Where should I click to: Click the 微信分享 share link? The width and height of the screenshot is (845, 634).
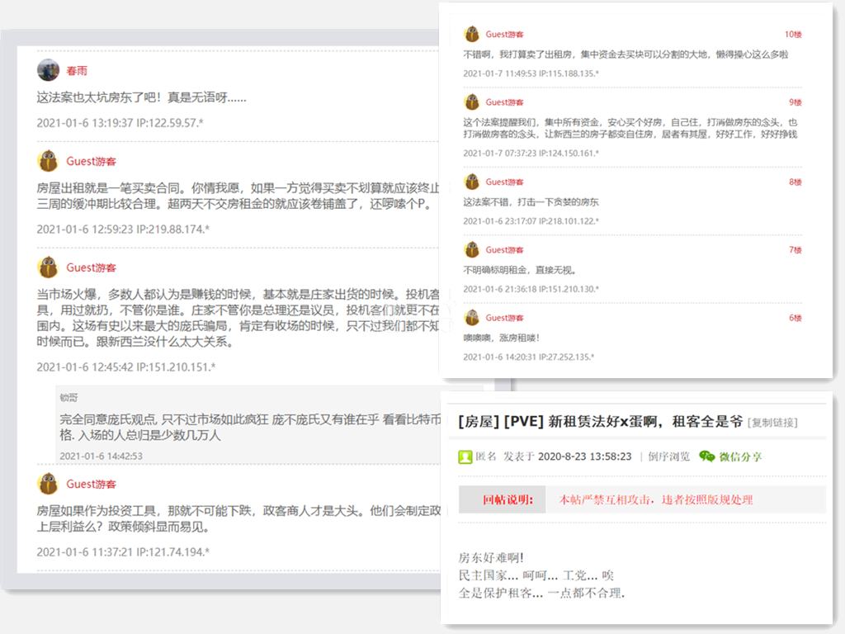coord(740,457)
